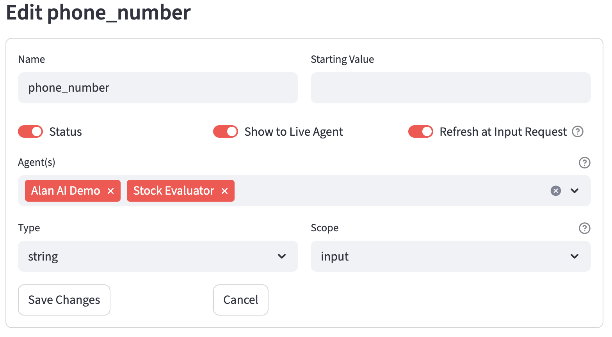
Task: Open the Scope dropdown showing input
Action: pos(451,256)
